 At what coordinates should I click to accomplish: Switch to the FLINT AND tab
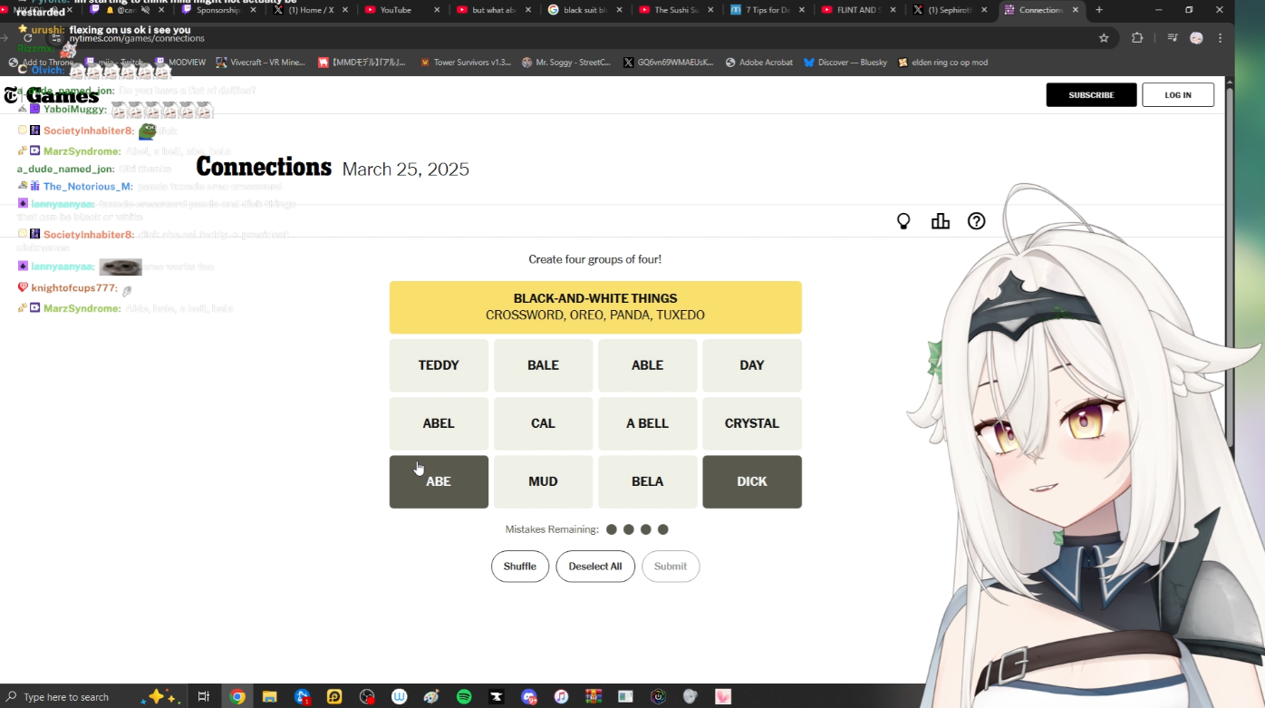click(x=858, y=10)
